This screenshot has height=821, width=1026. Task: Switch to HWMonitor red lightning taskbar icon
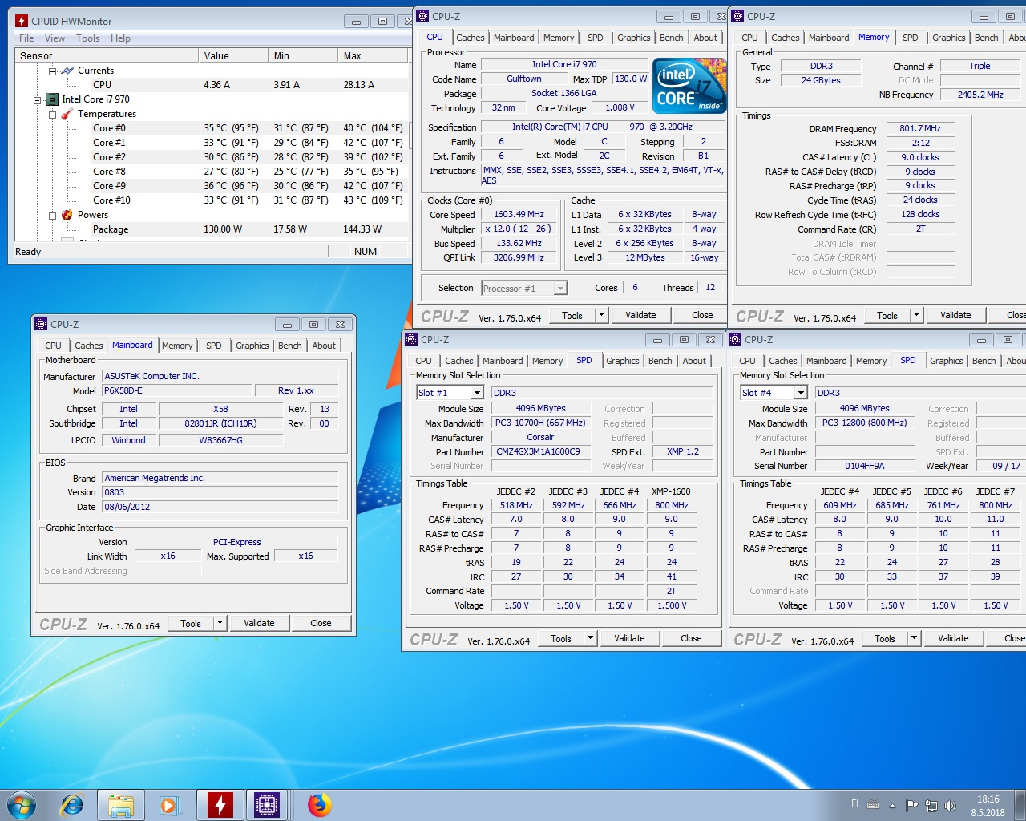click(220, 804)
